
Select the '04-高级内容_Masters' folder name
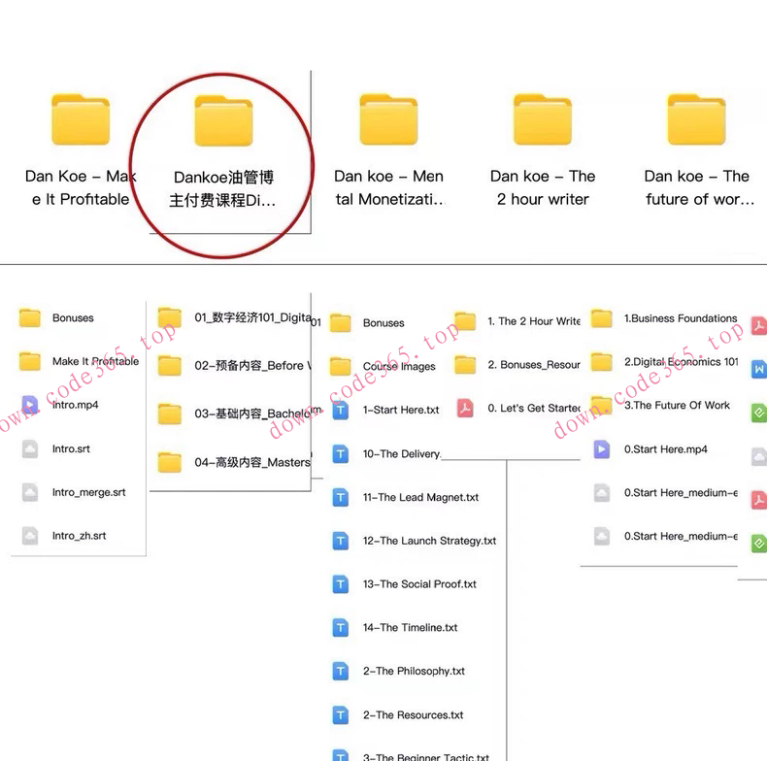[x=252, y=462]
